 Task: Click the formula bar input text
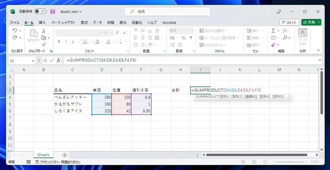coord(102,60)
